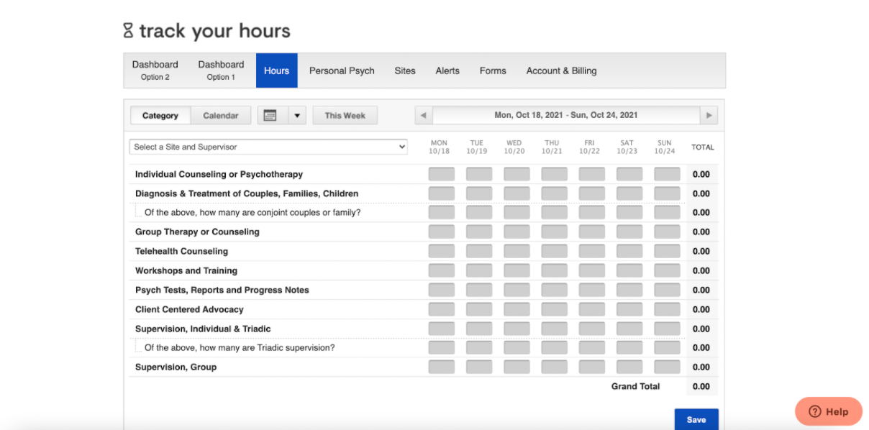The height and width of the screenshot is (430, 869).
Task: Open Select a Site and Supervisor dropdown
Action: (269, 147)
